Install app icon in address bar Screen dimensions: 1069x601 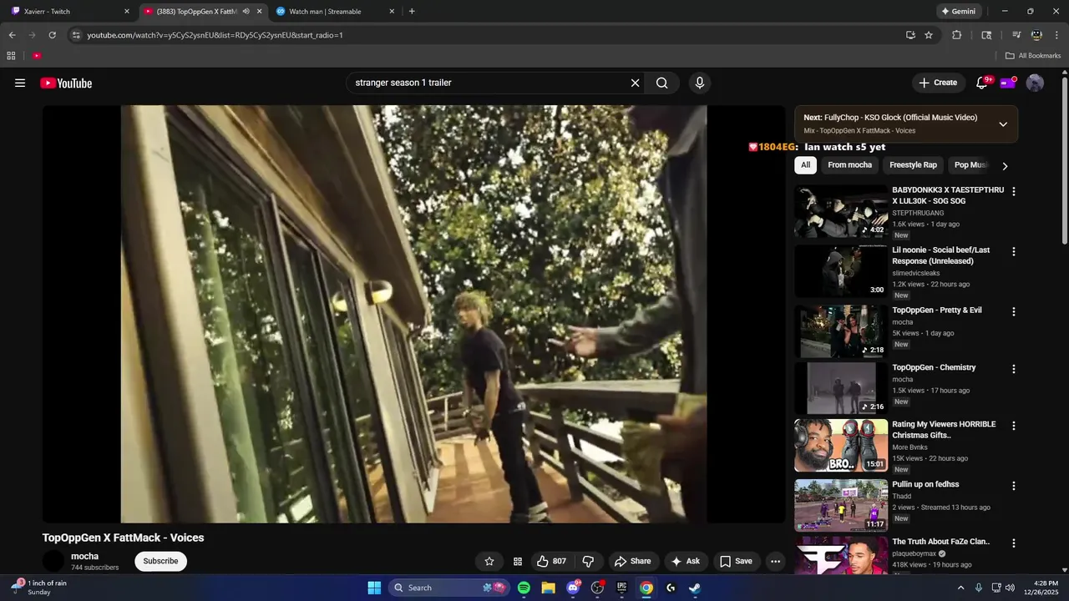tap(910, 35)
